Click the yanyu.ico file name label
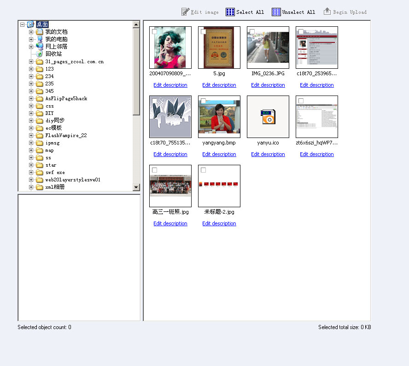409x366 pixels. coord(268,143)
